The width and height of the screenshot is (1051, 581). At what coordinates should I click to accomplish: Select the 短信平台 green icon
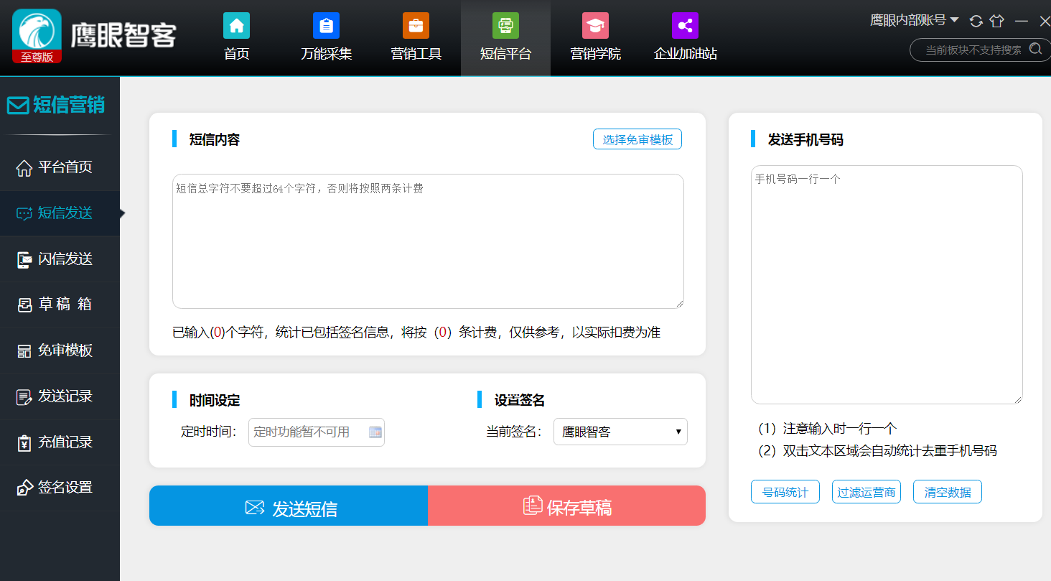click(505, 26)
